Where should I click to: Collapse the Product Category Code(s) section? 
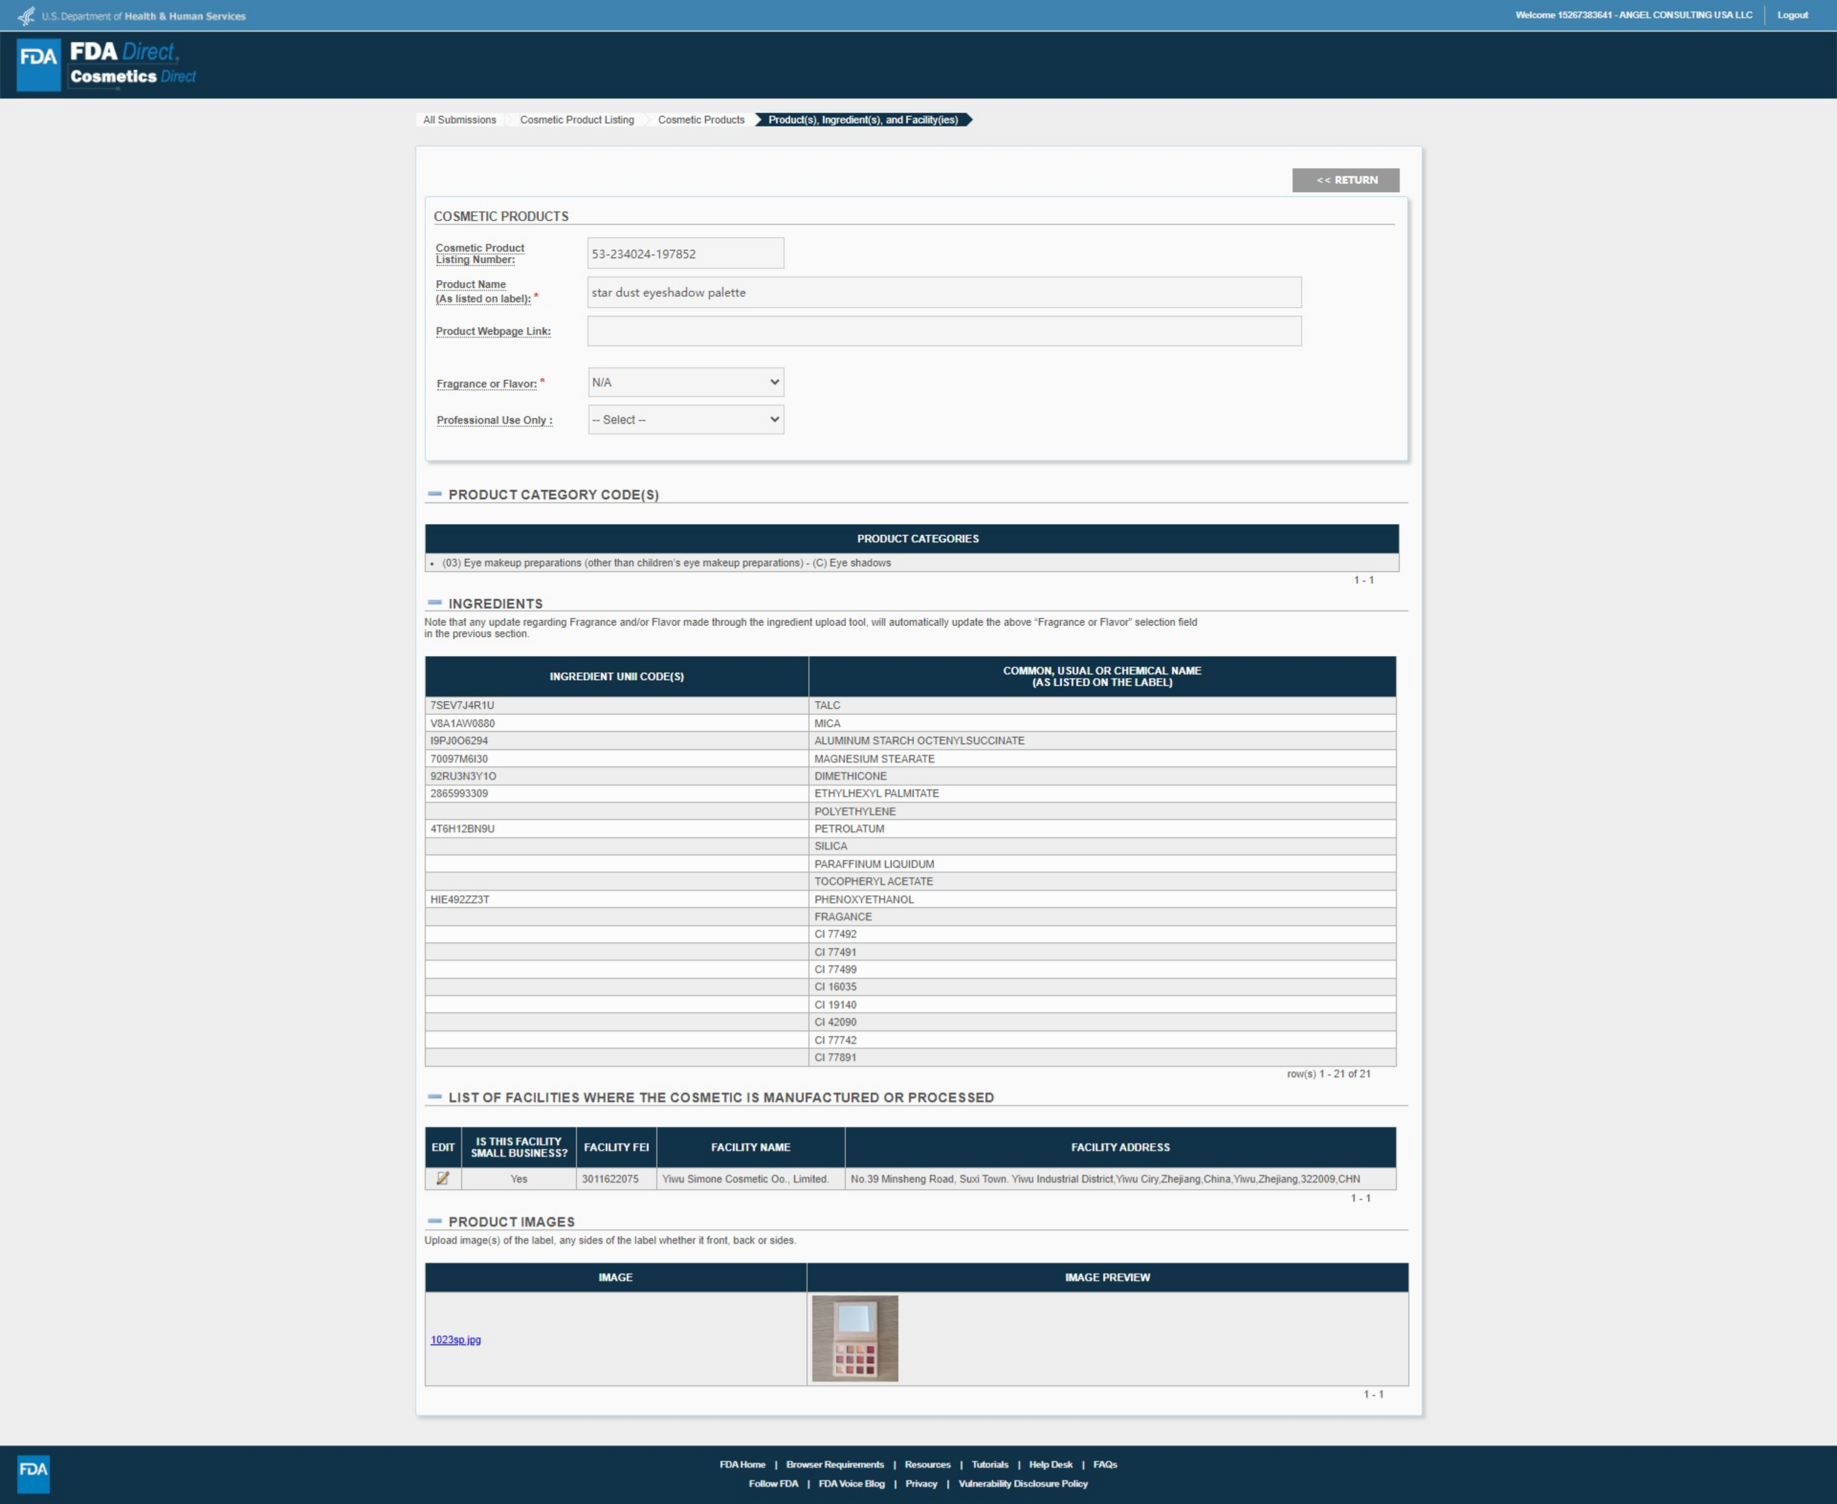click(x=435, y=494)
